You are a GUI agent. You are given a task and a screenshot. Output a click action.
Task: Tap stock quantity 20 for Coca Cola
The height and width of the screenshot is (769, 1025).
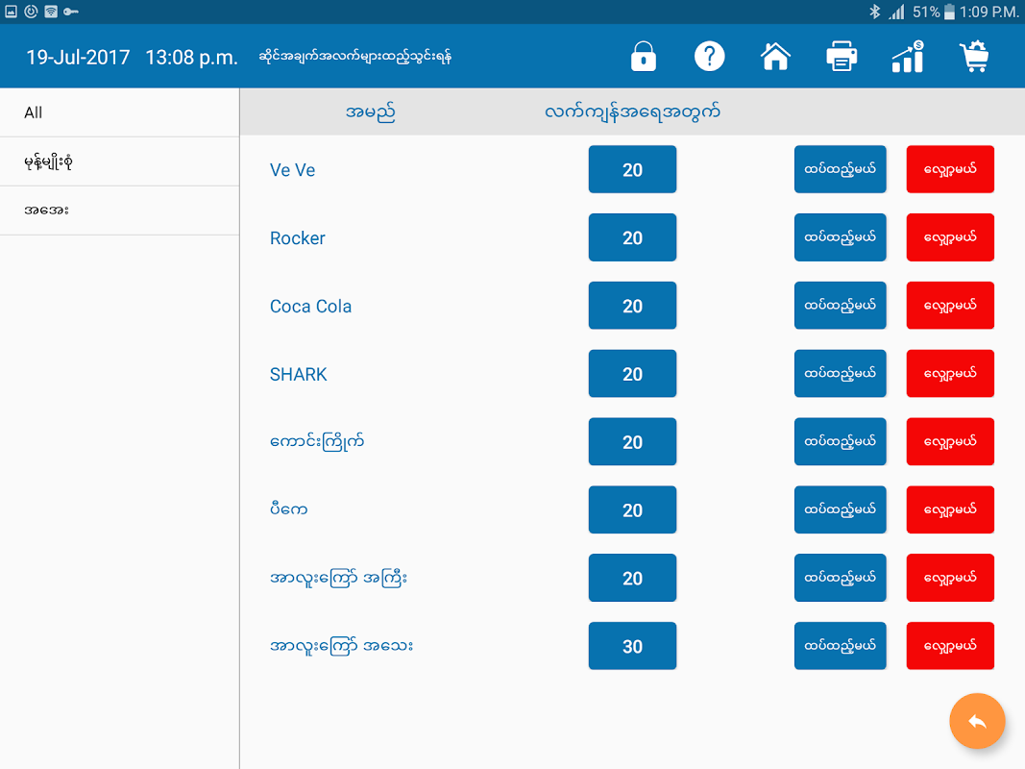632,306
